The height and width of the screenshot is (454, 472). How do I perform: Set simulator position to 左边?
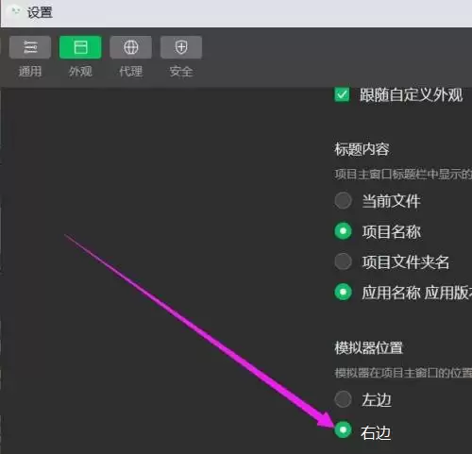(x=343, y=399)
